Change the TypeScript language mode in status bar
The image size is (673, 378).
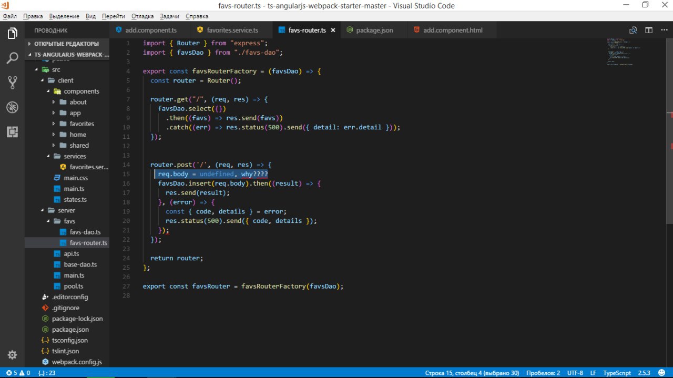coord(617,373)
